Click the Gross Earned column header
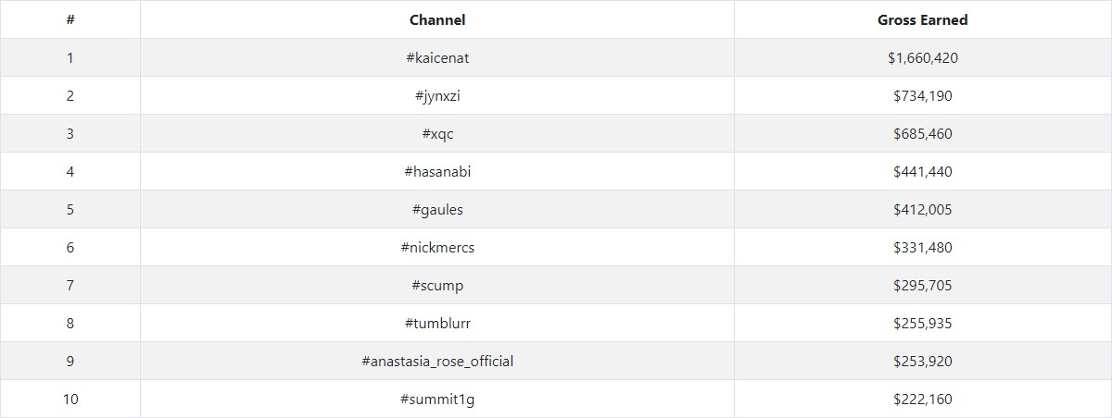The width and height of the screenshot is (1112, 418). pos(922,20)
